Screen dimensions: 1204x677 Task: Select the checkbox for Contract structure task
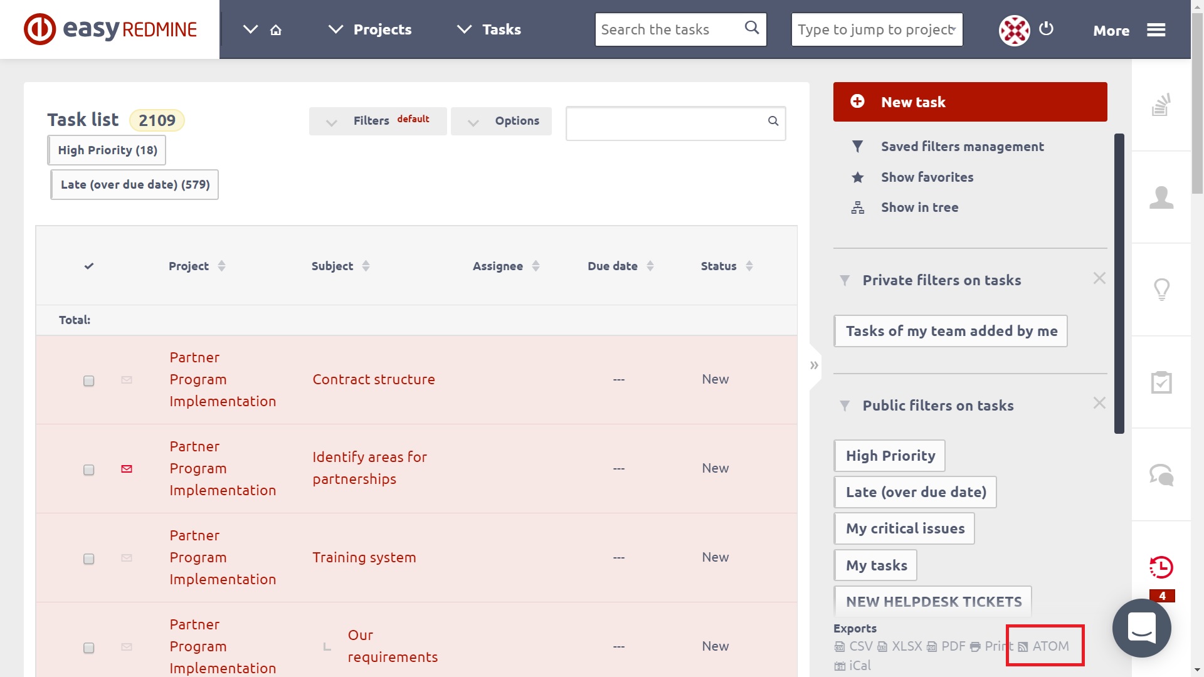click(88, 380)
